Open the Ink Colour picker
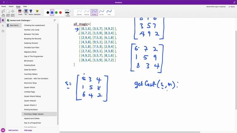The height and width of the screenshot is (133, 237). 67,13
